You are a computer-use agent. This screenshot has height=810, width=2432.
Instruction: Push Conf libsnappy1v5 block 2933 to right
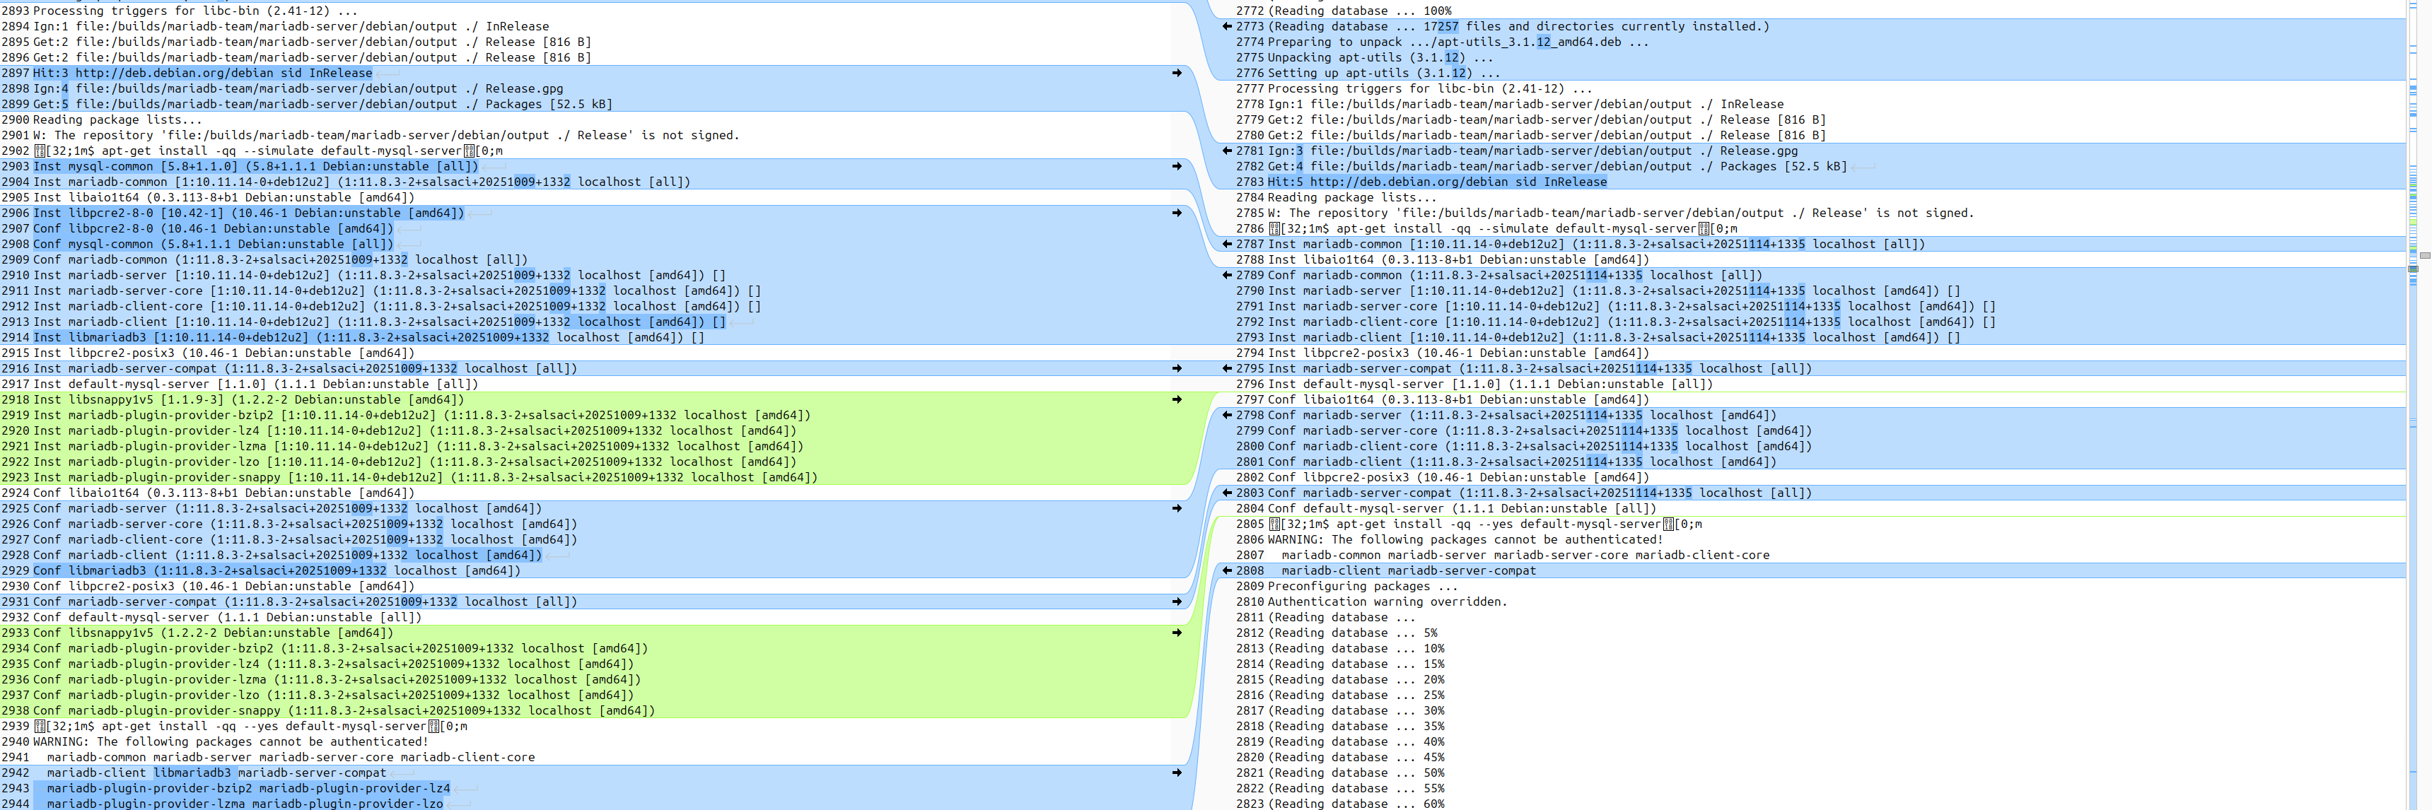pos(1176,633)
